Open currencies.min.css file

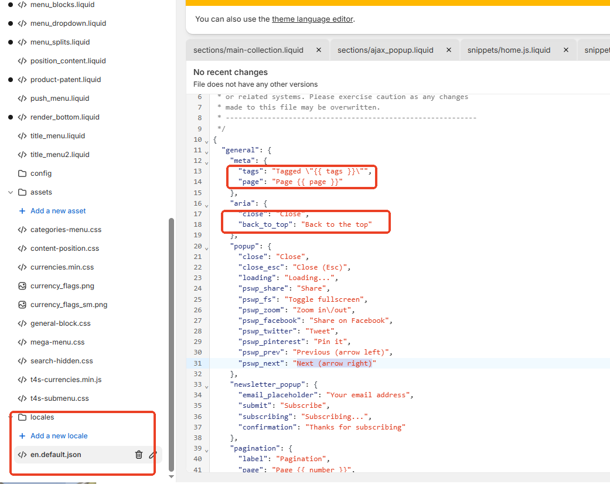62,267
